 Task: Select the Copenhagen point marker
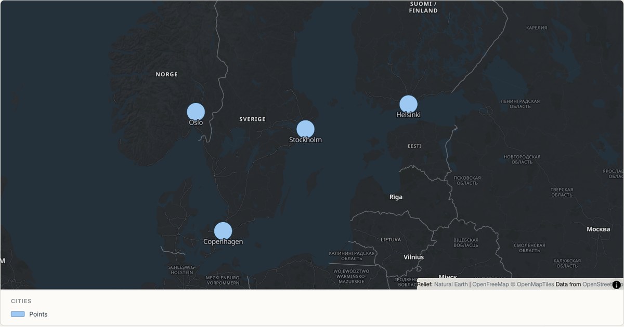[x=223, y=231]
